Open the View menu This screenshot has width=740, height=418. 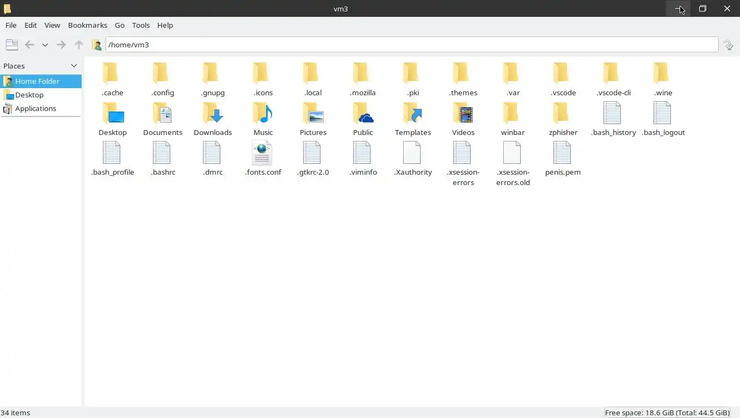coord(52,25)
